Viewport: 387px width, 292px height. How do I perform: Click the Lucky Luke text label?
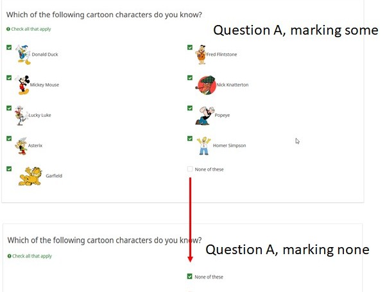40,116
